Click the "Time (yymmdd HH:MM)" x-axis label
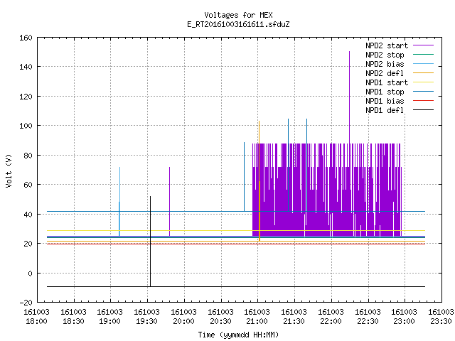 point(238,335)
